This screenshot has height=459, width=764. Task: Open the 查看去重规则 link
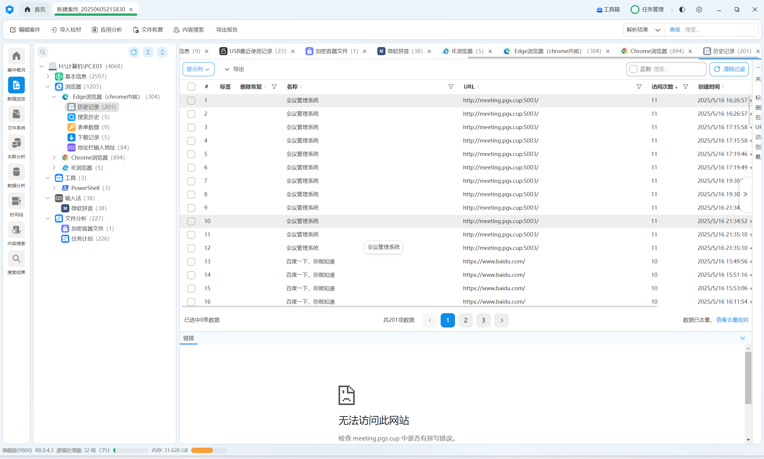point(732,320)
